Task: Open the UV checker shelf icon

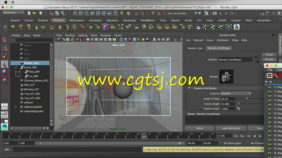Action: coord(237,27)
